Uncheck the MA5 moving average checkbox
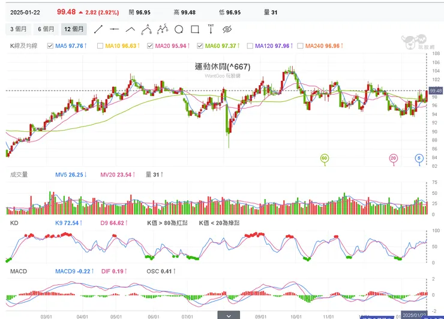 [50, 46]
